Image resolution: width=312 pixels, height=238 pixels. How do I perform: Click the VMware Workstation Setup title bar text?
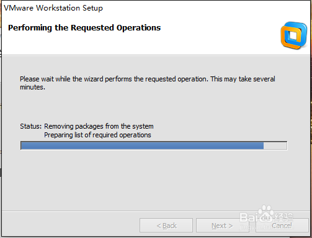(53, 8)
